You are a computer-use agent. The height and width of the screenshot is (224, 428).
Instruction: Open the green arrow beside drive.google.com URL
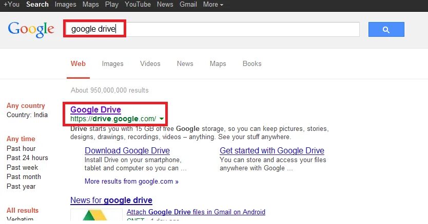162,119
